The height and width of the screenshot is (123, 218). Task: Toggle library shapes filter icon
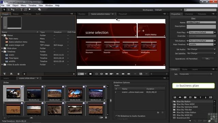[205, 97]
